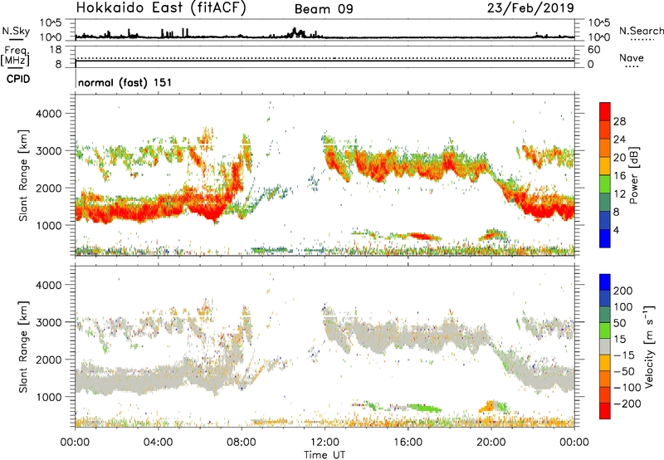Screen dimensions: 664x460
Task: Click the "12:00" time tick label
Action: tap(325, 443)
